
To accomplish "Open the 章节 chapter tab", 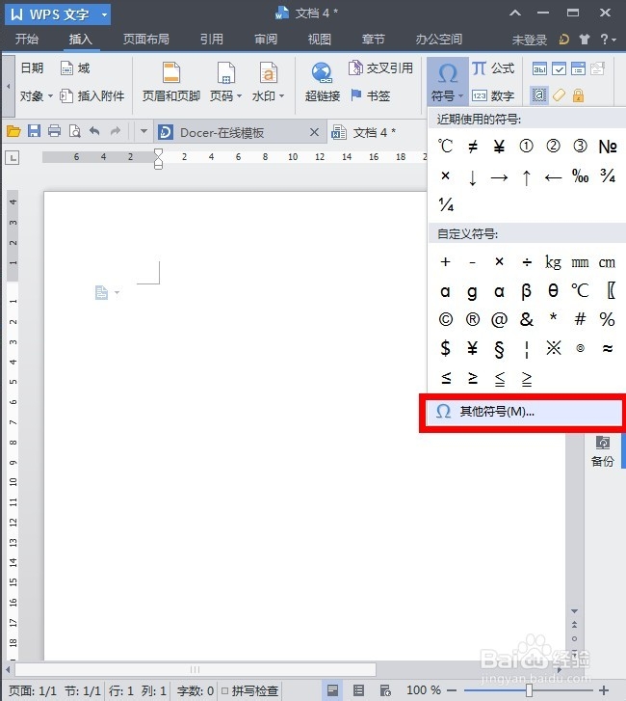I will coord(374,40).
